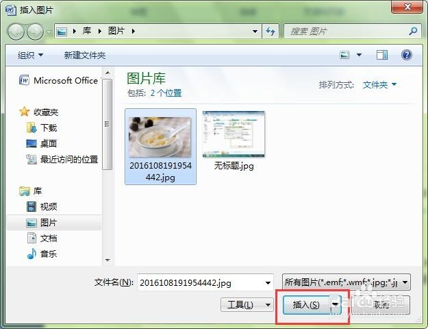Click the Forward navigation arrow button
The width and height of the screenshot is (428, 329).
click(x=36, y=32)
